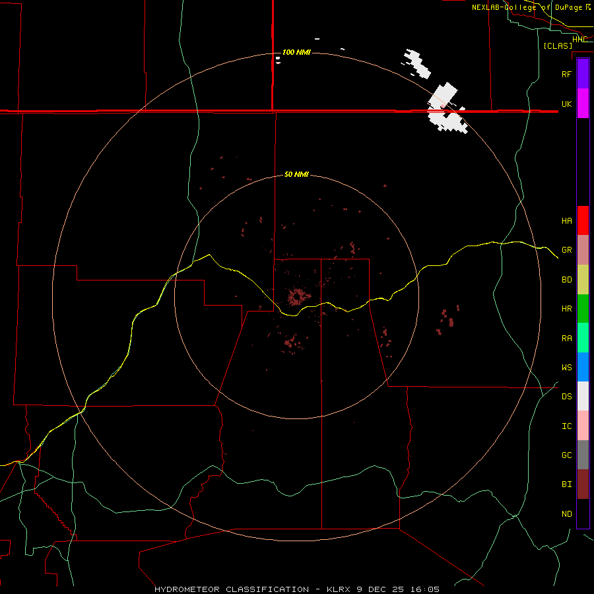
Task: Click the RA legend label
Action: [x=566, y=339]
